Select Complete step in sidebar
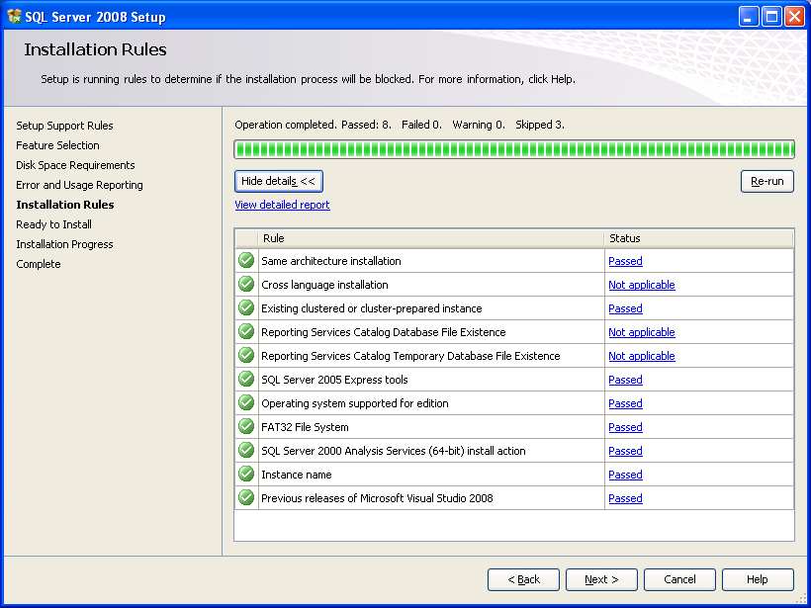The width and height of the screenshot is (811, 608). [39, 264]
